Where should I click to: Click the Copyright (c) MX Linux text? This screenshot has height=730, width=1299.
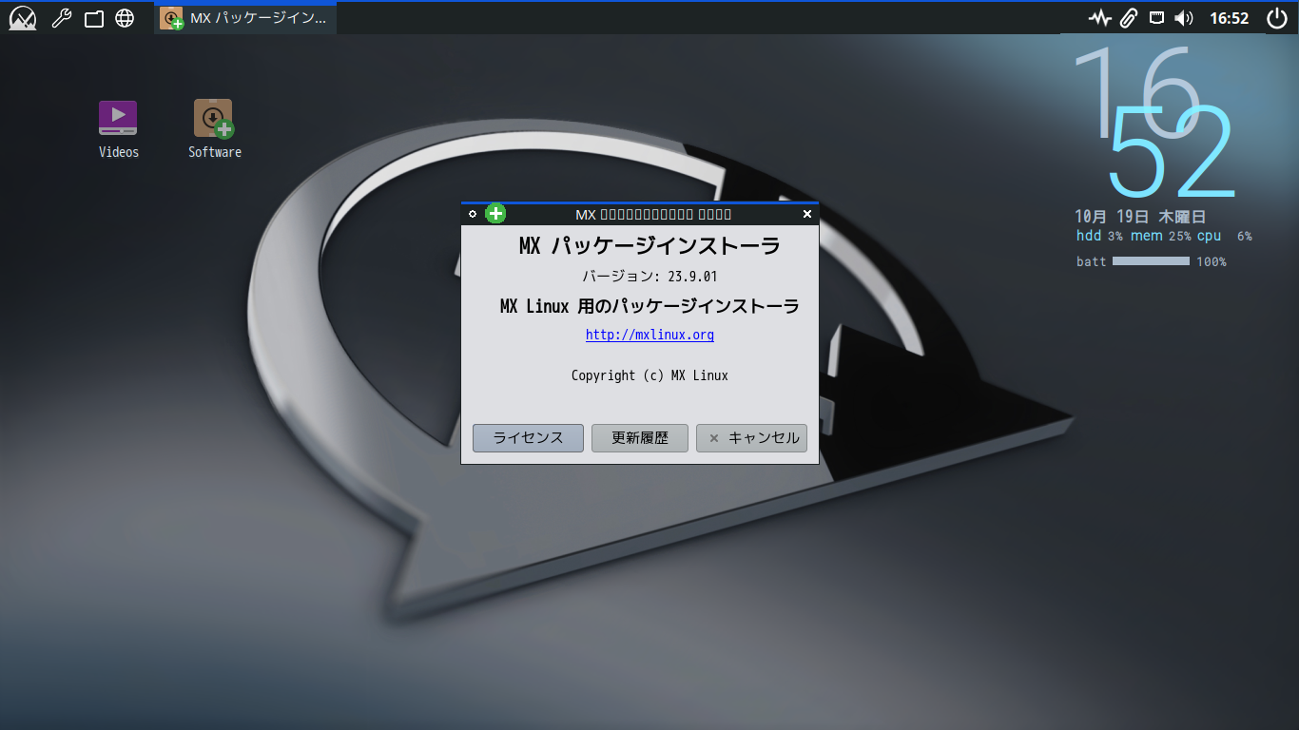[x=649, y=375]
